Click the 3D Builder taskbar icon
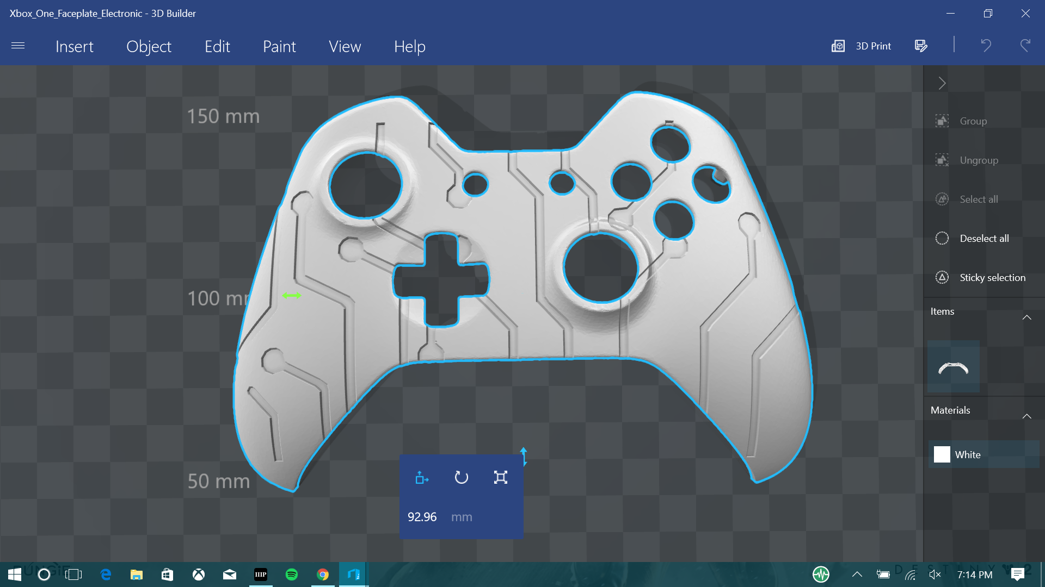This screenshot has height=587, width=1045. 354,574
